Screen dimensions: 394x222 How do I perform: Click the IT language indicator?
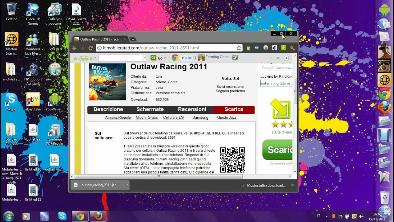(x=319, y=216)
